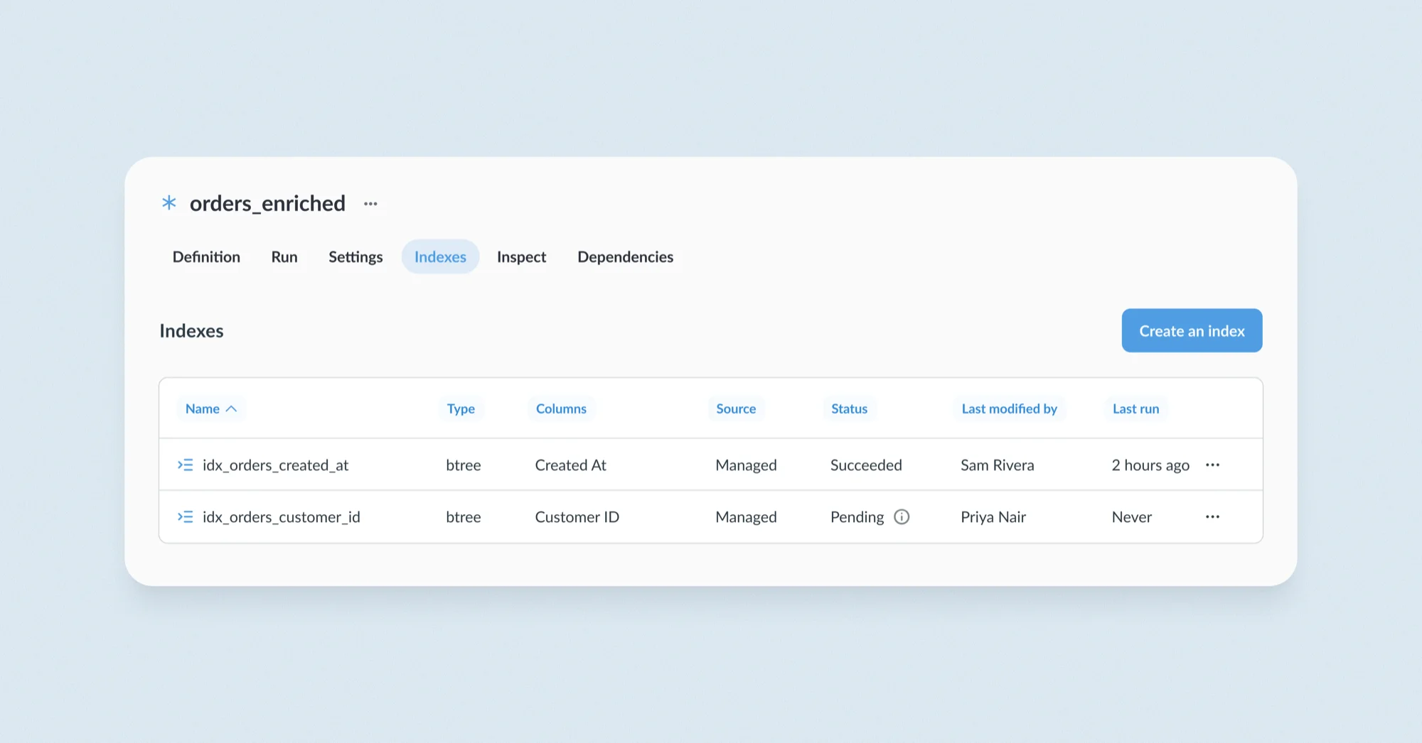Click Sam Rivera in the table
The image size is (1422, 743).
pos(997,465)
